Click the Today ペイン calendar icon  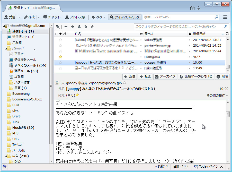coord(196,167)
